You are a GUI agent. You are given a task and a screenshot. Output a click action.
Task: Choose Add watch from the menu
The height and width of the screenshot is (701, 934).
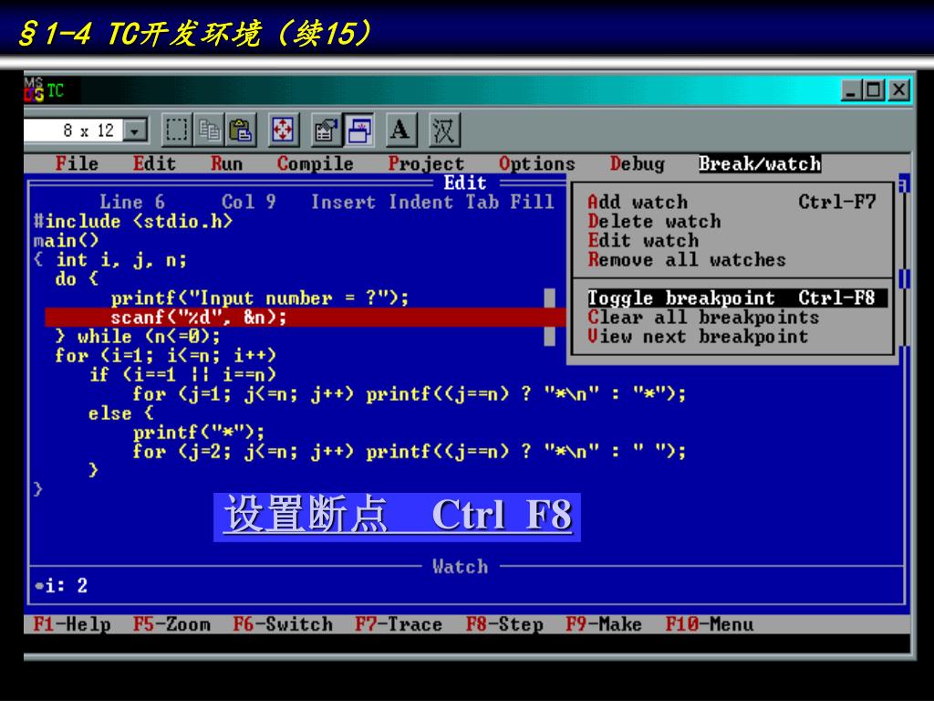point(732,202)
